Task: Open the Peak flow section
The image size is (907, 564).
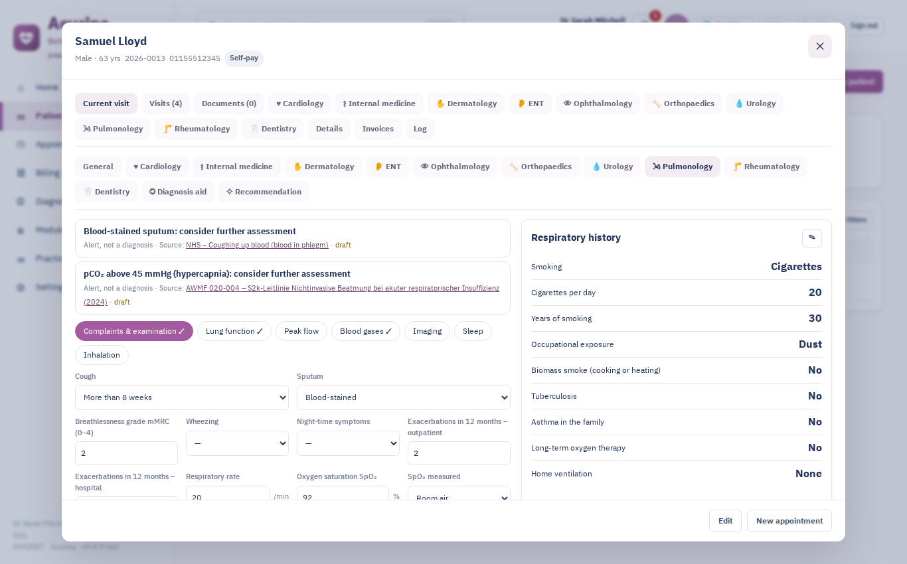Action: point(301,331)
